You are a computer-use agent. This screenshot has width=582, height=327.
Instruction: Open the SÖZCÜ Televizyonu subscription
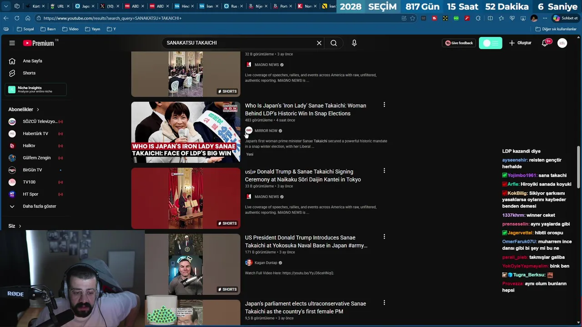pyautogui.click(x=35, y=121)
